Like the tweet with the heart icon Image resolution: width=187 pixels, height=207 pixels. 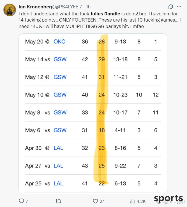(x=95, y=201)
